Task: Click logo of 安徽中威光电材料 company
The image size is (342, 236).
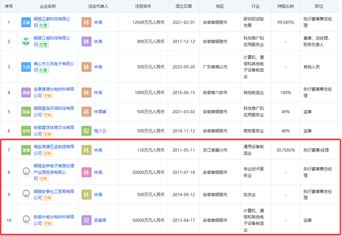Action: click(26, 220)
